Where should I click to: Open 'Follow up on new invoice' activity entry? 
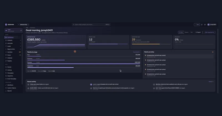coord(38,85)
